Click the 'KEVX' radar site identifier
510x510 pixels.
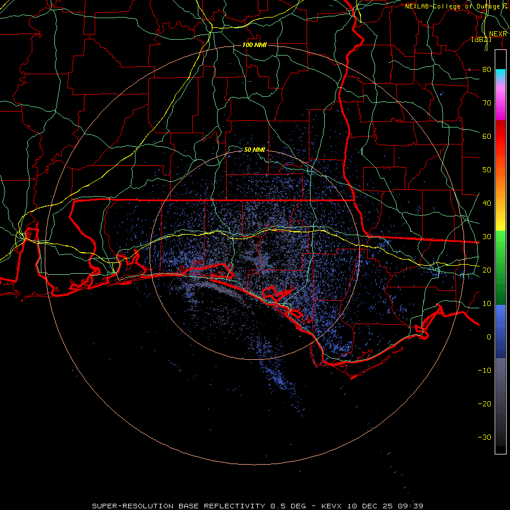(x=332, y=506)
